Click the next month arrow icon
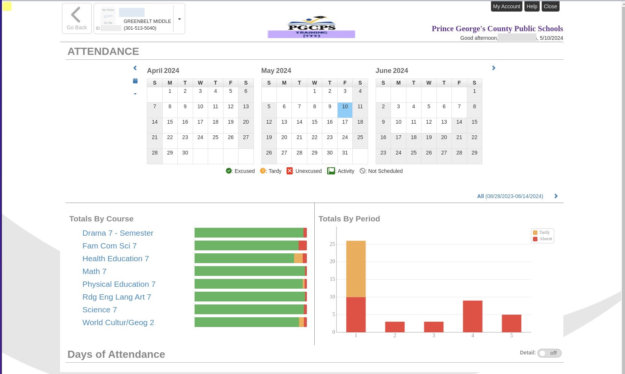 coord(494,68)
